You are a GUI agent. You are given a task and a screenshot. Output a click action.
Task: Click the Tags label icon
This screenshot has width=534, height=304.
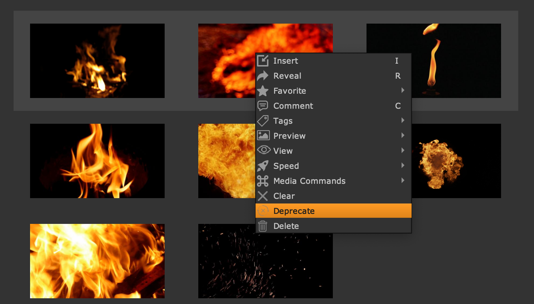263,121
